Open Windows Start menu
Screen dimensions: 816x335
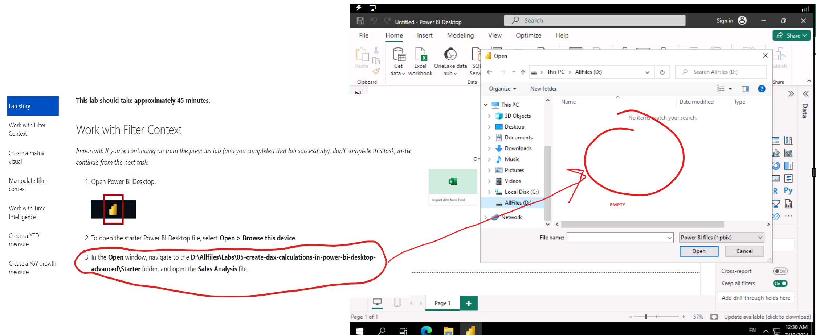pos(360,331)
